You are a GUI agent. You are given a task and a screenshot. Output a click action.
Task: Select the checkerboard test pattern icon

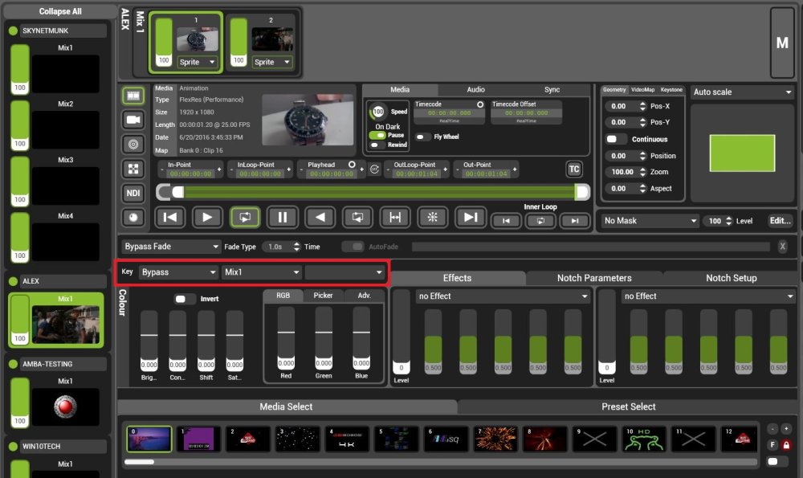(x=133, y=169)
